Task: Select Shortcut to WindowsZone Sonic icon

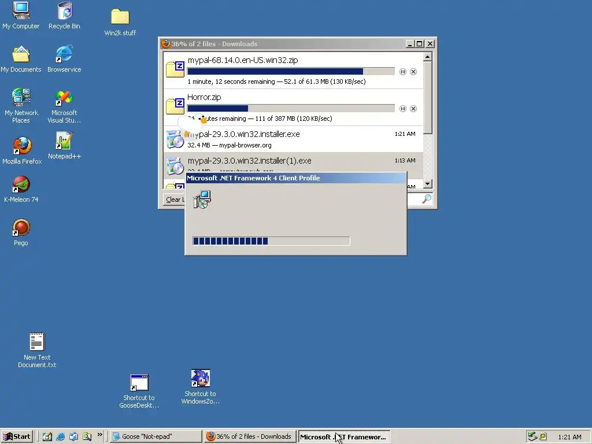Action: (200, 387)
